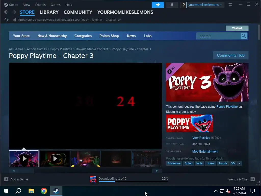Click the download progress bar
Viewport: 261px width, 196px height.
point(133,181)
